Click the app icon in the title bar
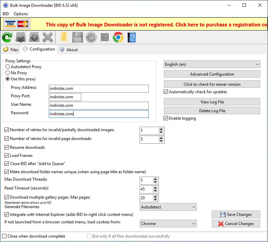The width and height of the screenshot is (268, 242). (x=6, y=5)
